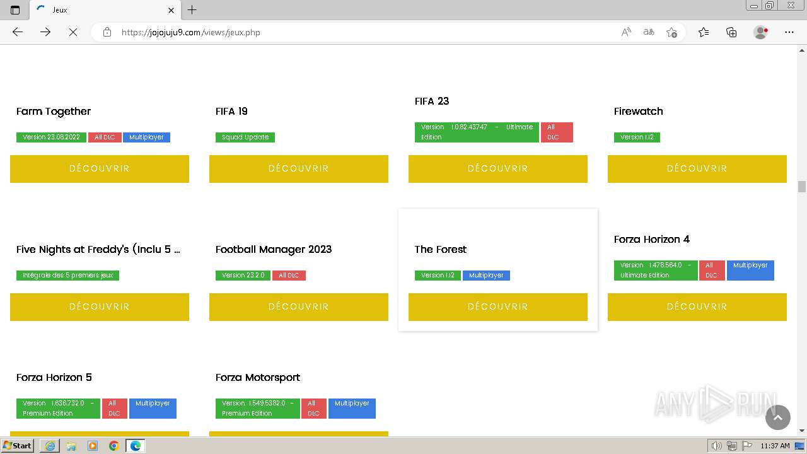Click the network tray icon
The width and height of the screenshot is (807, 454).
pyautogui.click(x=732, y=446)
